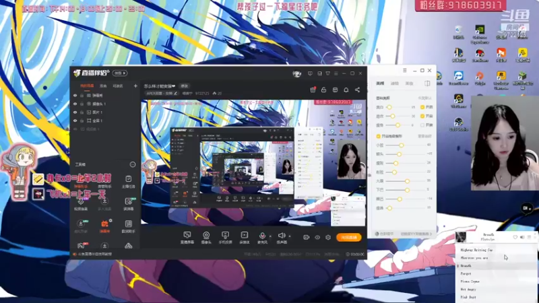The image size is (539, 303).
Task: Mute the speaker icon in bottom toolbar
Action: point(282,235)
